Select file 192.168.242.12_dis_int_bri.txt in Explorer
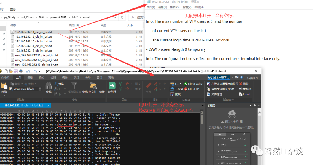The width and height of the screenshot is (313, 165). pos(34,37)
